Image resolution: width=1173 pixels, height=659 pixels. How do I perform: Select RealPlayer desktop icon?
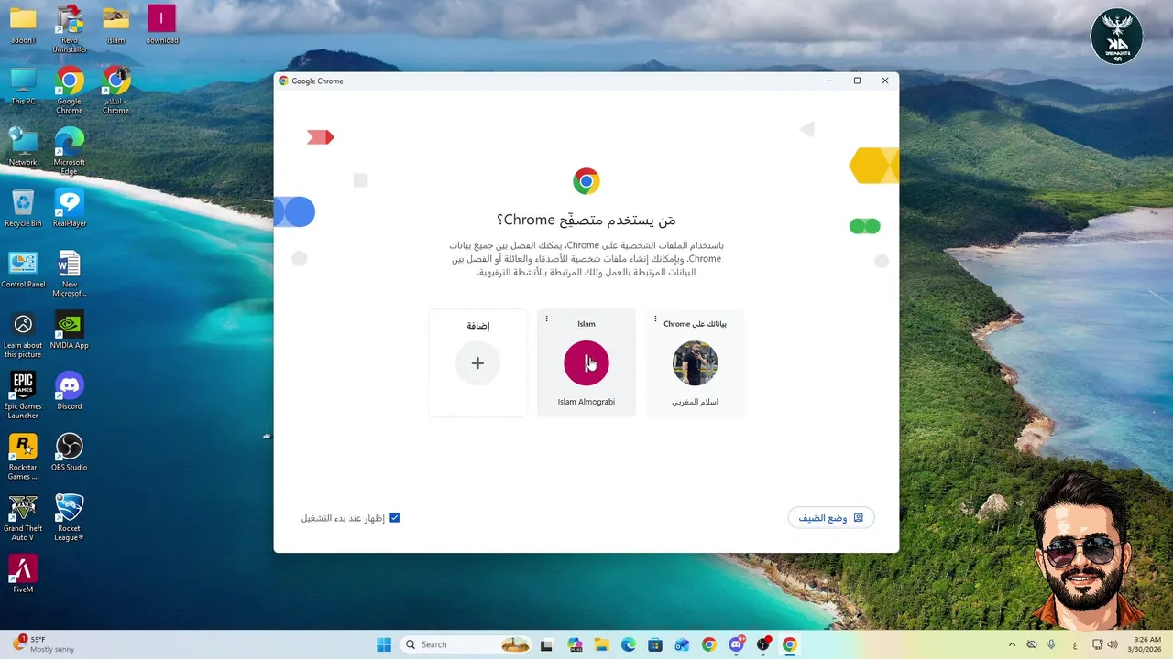(x=70, y=209)
